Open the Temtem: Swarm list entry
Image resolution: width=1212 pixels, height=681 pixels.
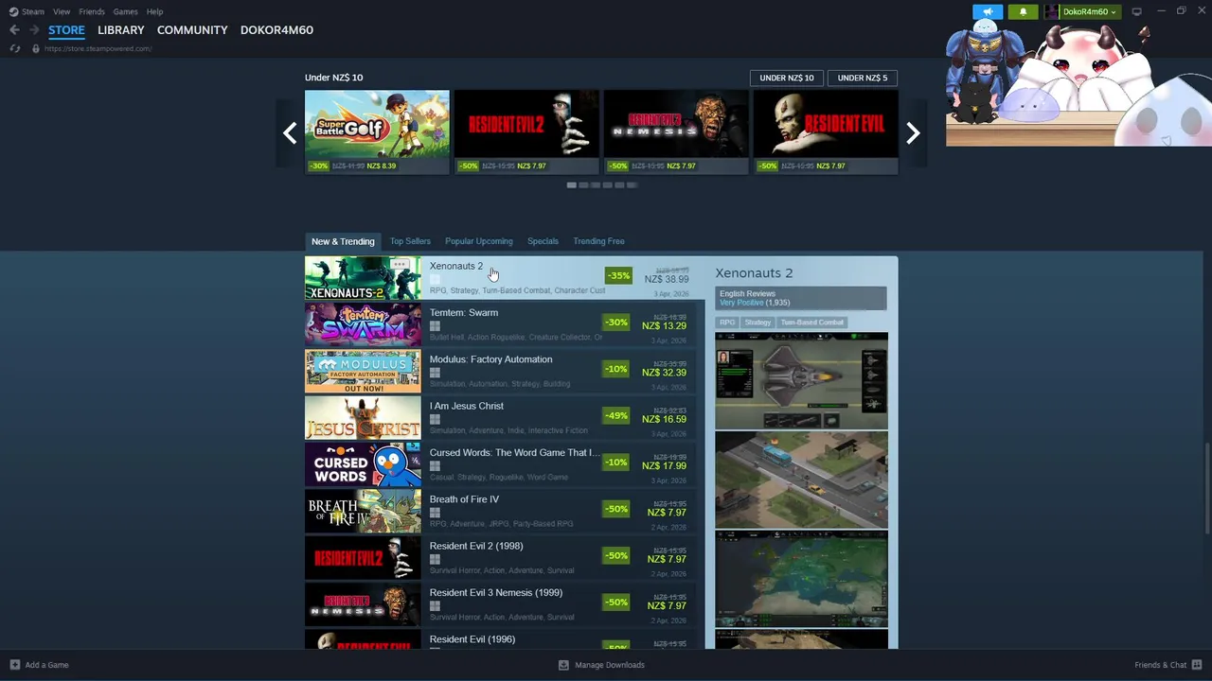(500, 324)
